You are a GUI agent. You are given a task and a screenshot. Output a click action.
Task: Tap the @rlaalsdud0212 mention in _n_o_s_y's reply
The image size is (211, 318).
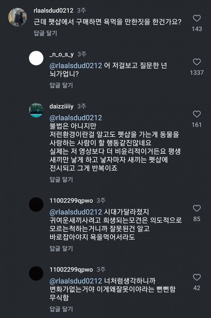75,65
